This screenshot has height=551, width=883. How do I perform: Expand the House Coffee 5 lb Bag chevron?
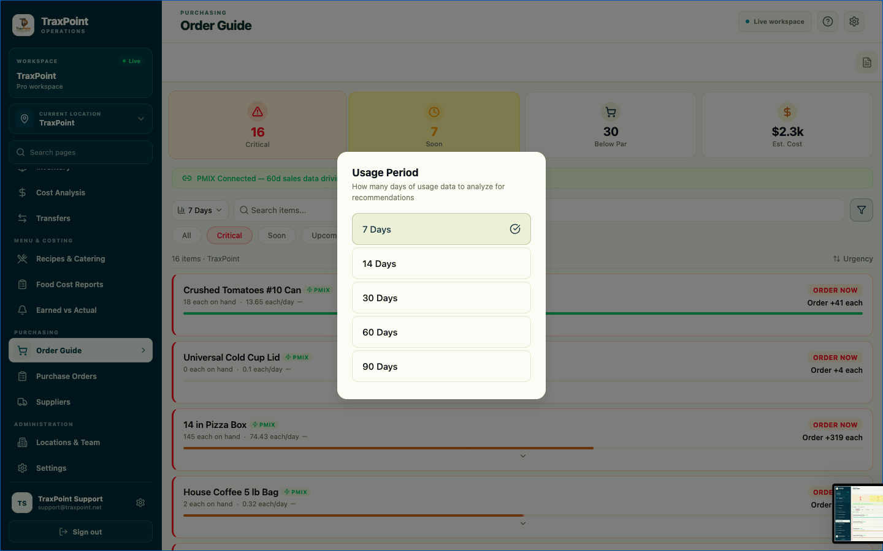pos(523,523)
